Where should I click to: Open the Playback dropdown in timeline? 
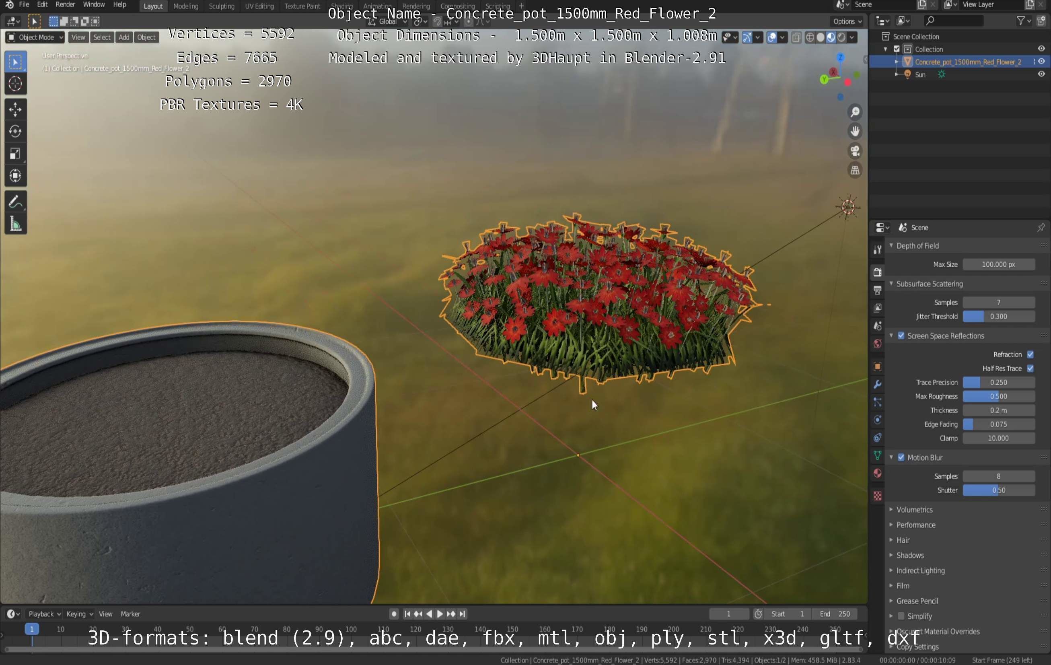44,614
